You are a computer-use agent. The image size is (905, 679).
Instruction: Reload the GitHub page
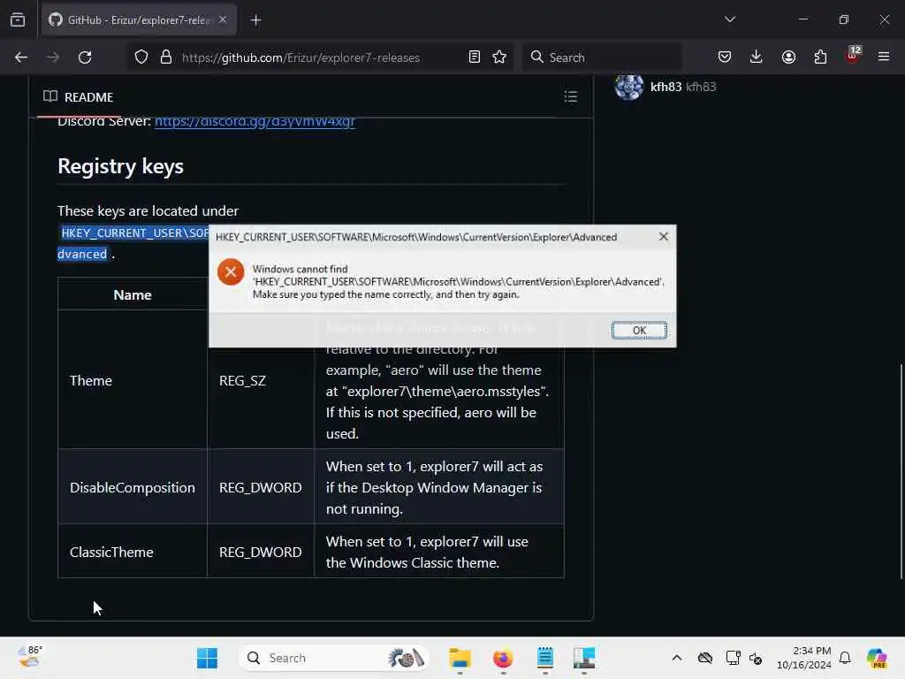[x=85, y=57]
